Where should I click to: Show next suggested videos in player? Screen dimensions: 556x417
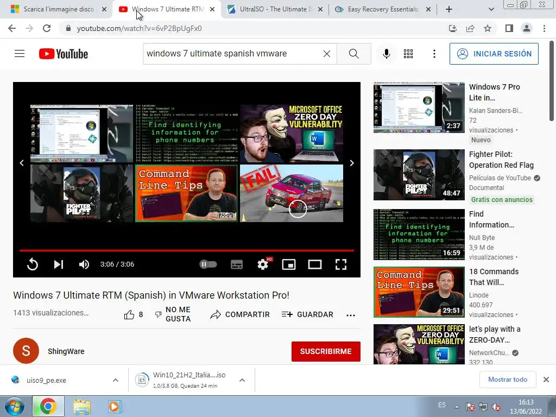pyautogui.click(x=352, y=163)
